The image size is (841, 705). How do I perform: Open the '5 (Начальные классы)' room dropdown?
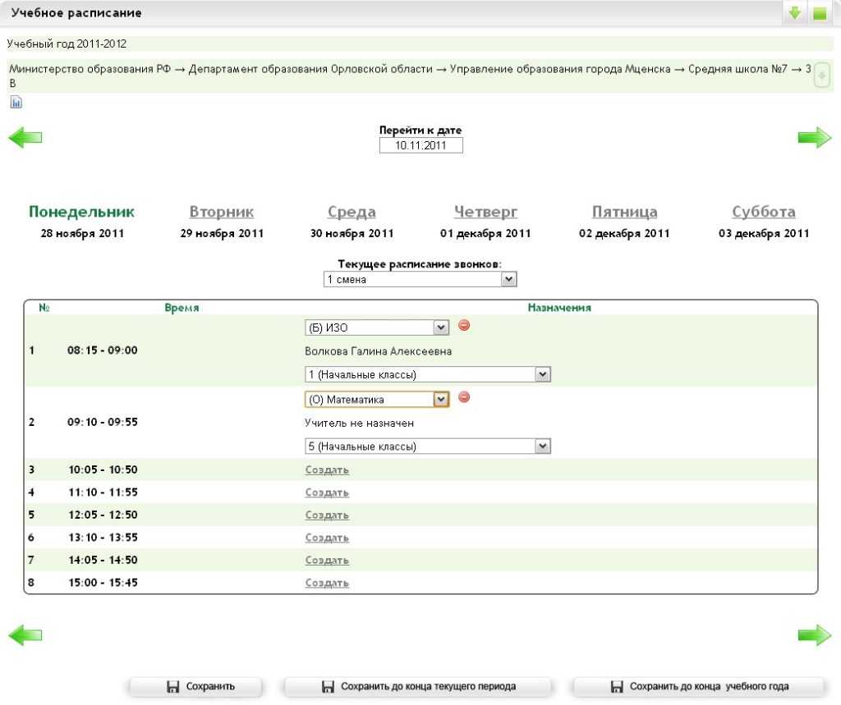(x=427, y=446)
